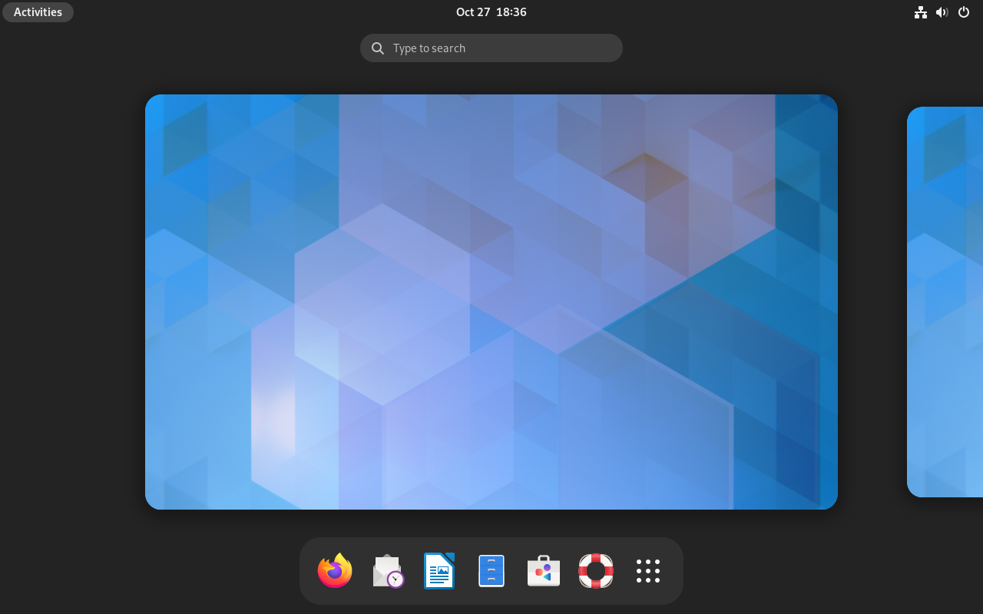The image size is (983, 614).
Task: Open the power menu icon
Action: (x=963, y=12)
